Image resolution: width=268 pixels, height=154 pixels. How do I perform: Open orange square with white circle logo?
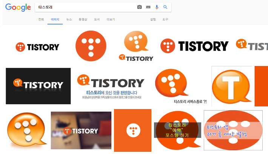tap(132, 131)
